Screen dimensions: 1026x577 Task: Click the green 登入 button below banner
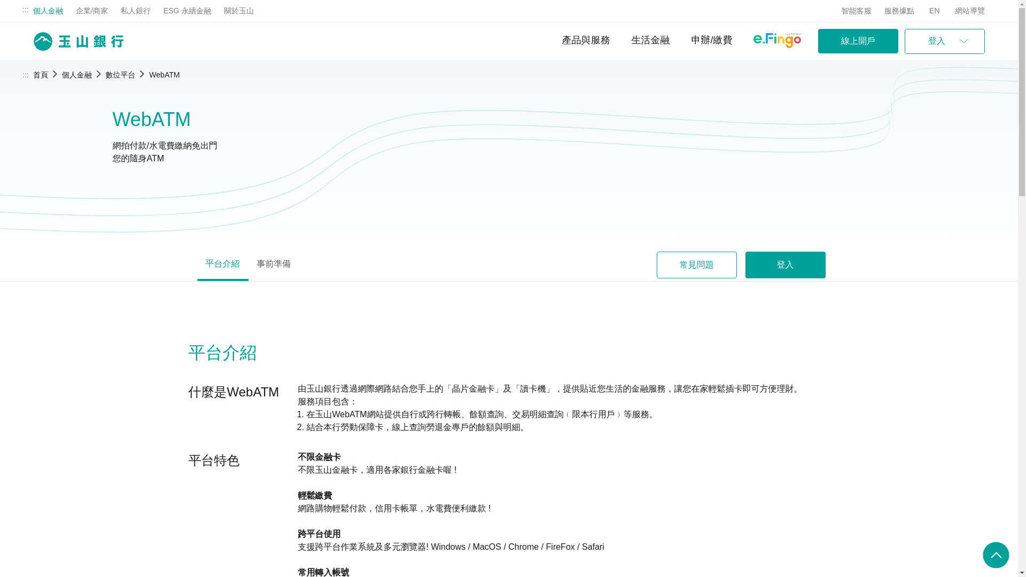(x=785, y=265)
